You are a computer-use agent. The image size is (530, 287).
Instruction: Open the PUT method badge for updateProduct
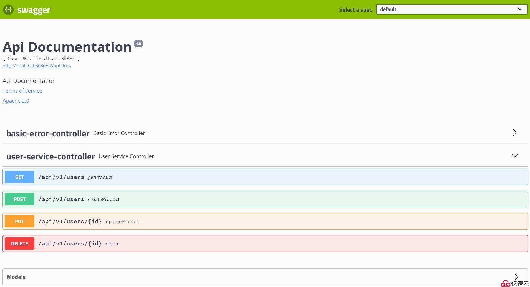19,221
